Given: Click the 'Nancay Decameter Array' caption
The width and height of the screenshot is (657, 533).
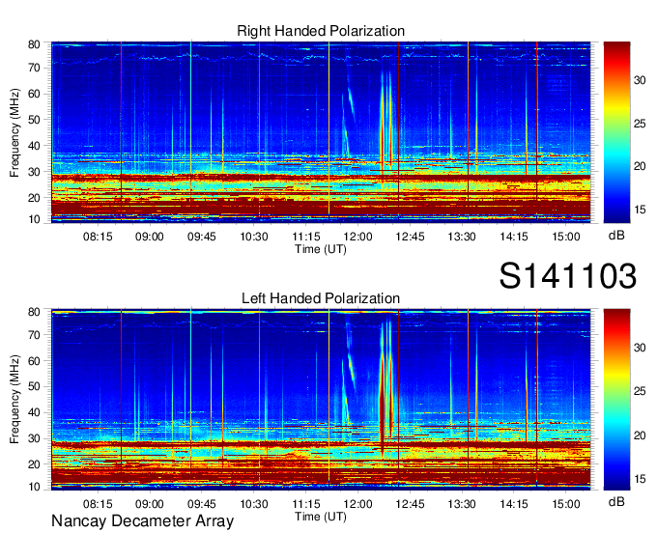Looking at the screenshot, I should click(142, 521).
